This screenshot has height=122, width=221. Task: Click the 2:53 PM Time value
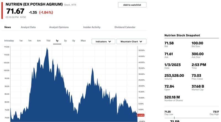[x=199, y=65]
